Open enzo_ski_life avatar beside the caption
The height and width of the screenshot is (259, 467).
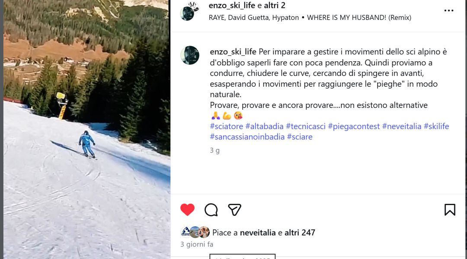coord(190,55)
